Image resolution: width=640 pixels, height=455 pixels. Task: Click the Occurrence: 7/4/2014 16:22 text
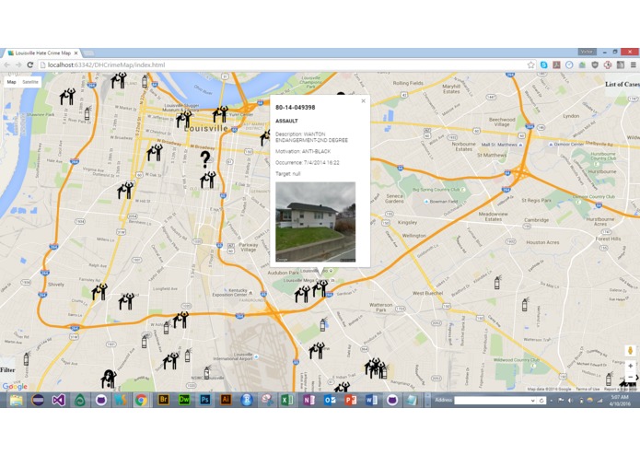[x=308, y=162]
